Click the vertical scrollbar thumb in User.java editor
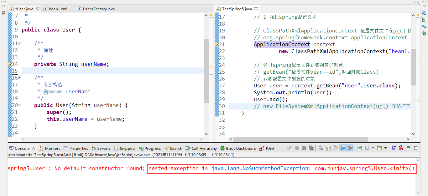Screen dimensions: 428x196 pos(206,71)
